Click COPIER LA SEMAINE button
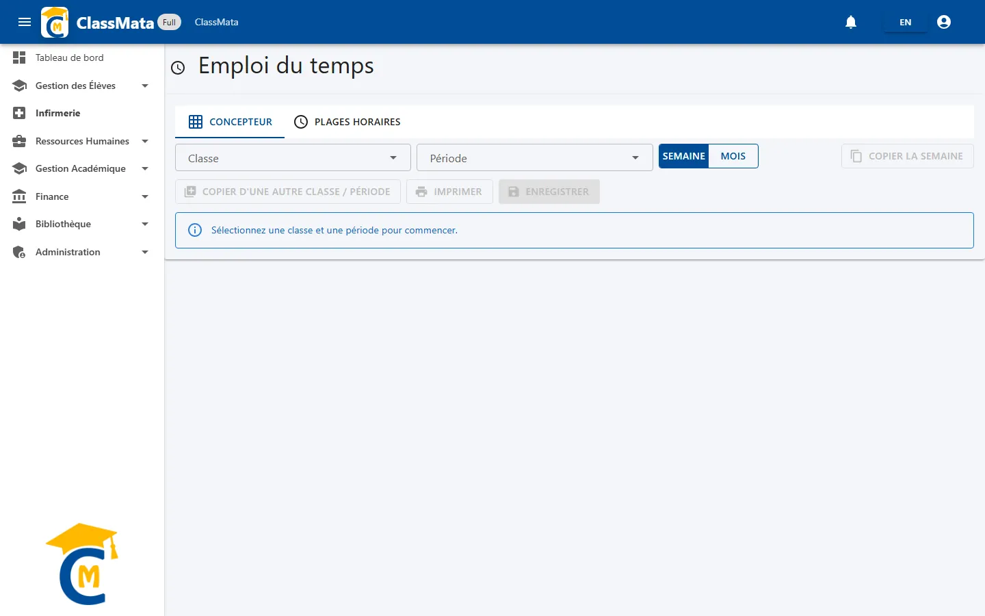 pyautogui.click(x=907, y=156)
